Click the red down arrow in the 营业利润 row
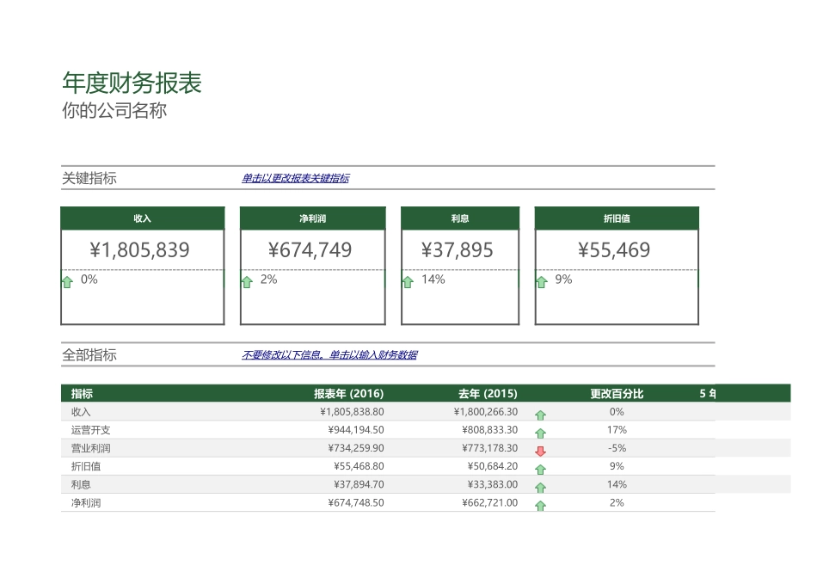The width and height of the screenshot is (817, 578). [x=540, y=447]
